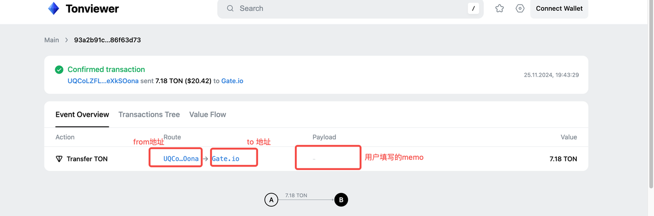Open the Gate.io link in the Route column
Viewport: 654px width, 216px height.
pyautogui.click(x=226, y=159)
